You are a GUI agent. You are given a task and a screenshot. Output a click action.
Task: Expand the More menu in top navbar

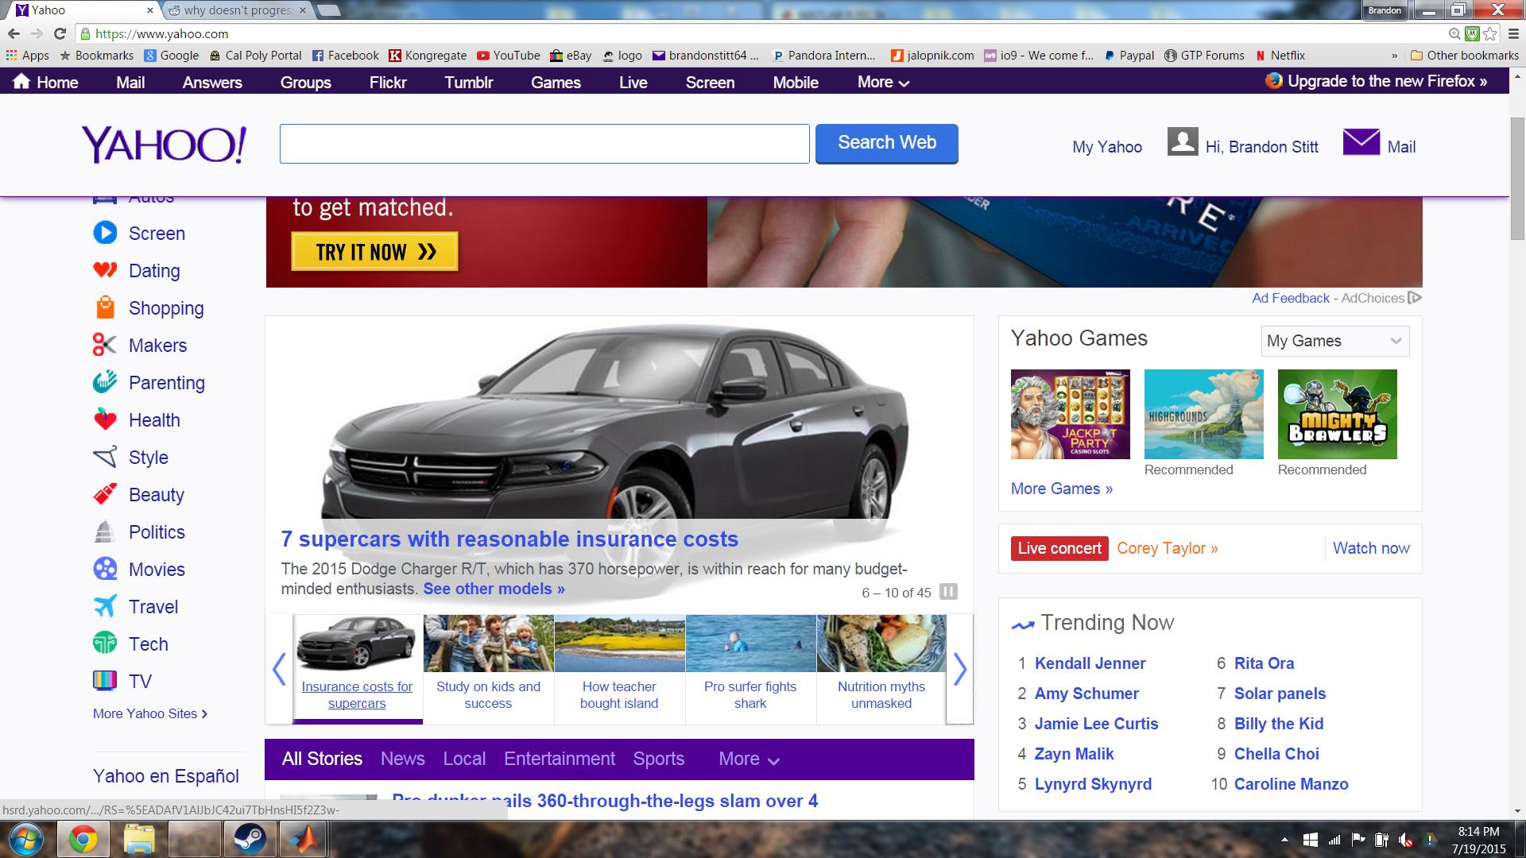click(883, 82)
